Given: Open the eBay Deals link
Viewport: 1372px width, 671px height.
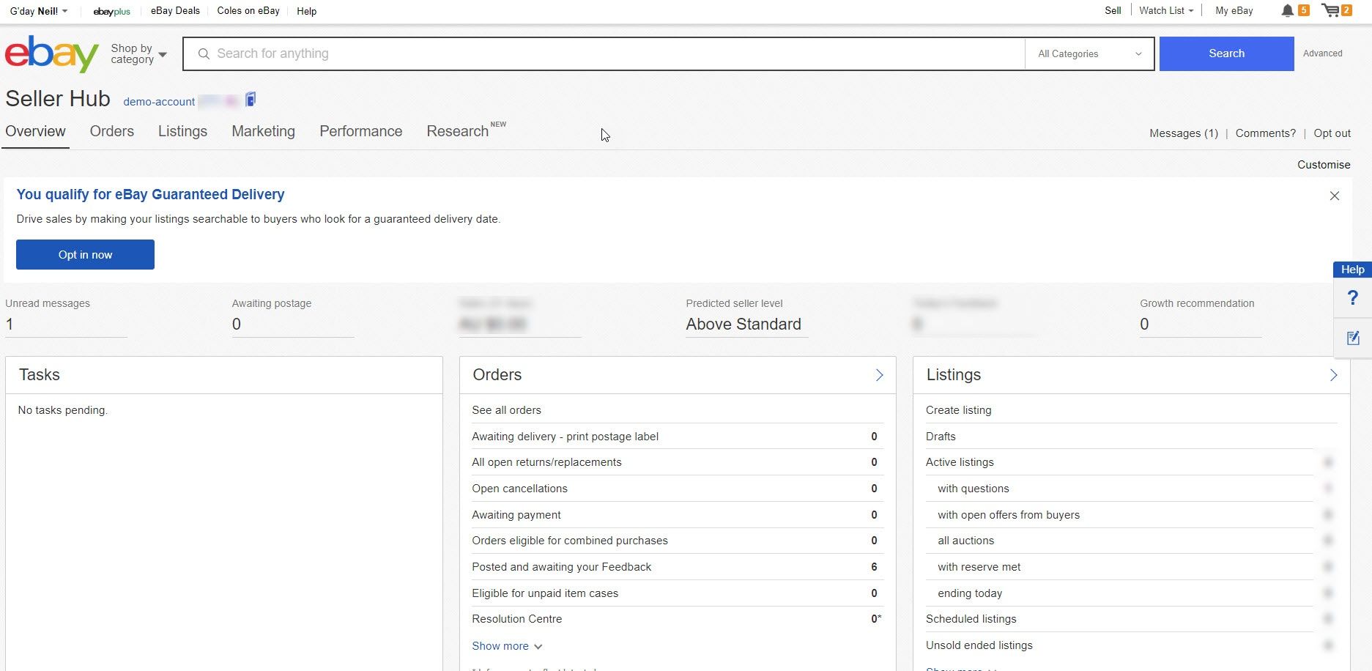Looking at the screenshot, I should pyautogui.click(x=175, y=11).
